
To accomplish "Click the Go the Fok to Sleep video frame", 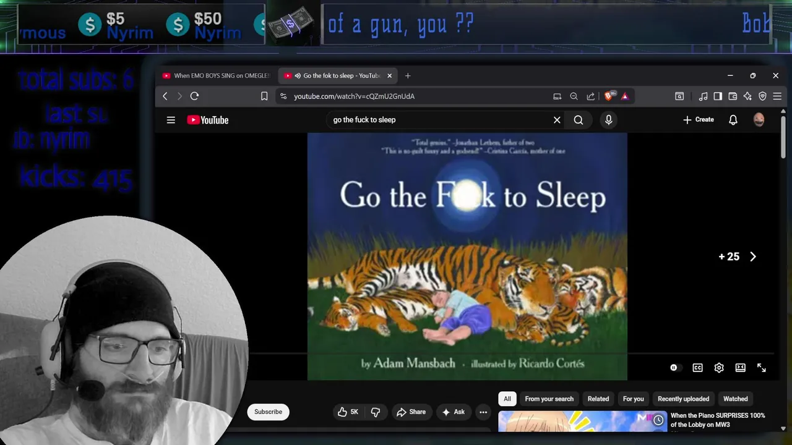I will (x=467, y=256).
